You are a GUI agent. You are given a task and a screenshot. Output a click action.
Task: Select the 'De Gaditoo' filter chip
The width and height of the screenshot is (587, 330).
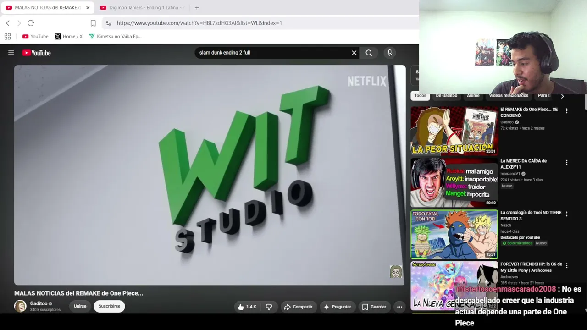446,96
